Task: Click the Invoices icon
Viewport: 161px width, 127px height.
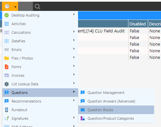Action: [x=7, y=75]
